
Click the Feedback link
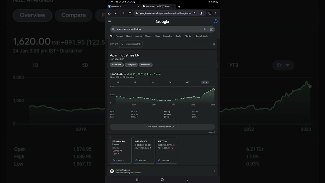[212, 132]
